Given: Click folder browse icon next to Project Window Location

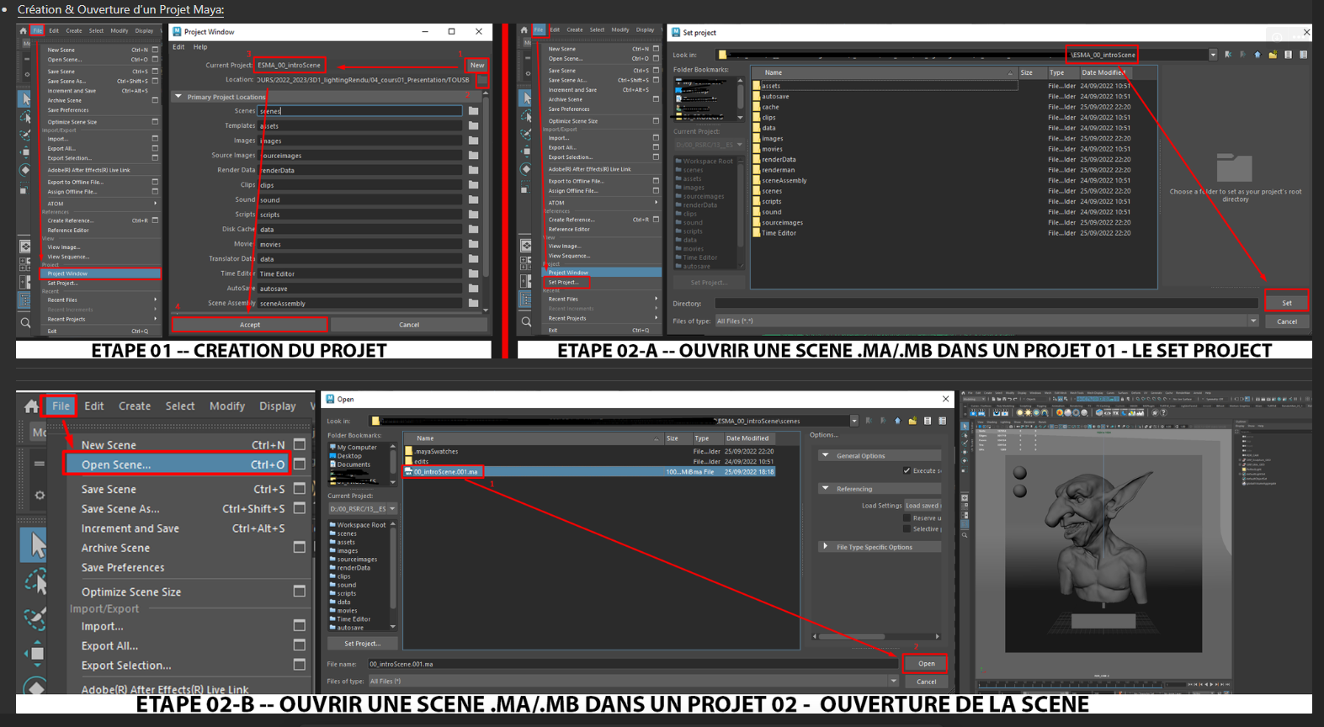Looking at the screenshot, I should click(481, 81).
